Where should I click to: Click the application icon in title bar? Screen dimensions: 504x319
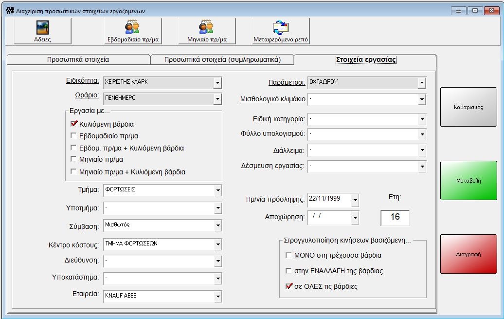coord(10,11)
